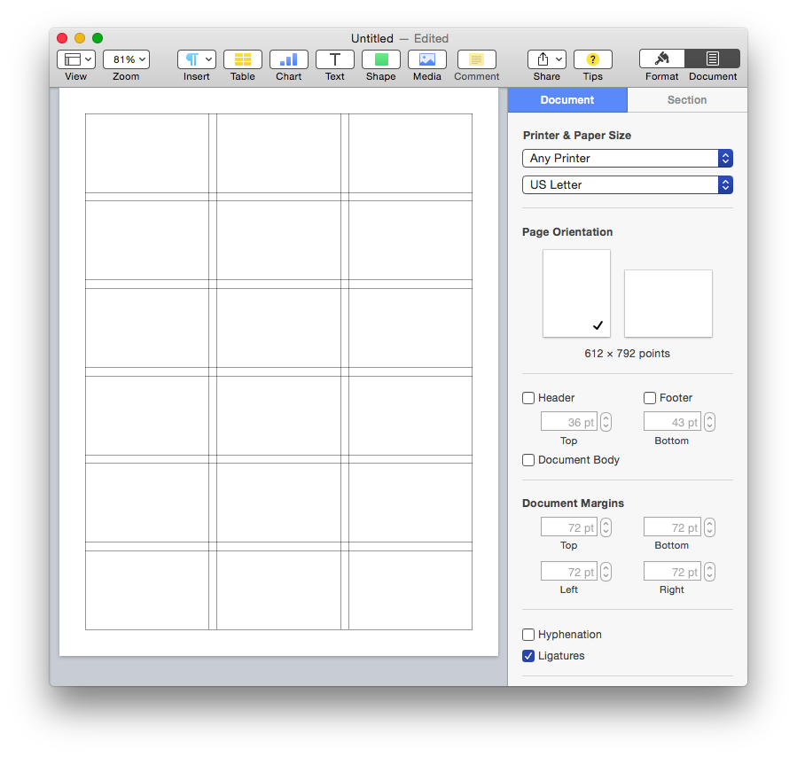Open the Format inspector paintbrush
The width and height of the screenshot is (797, 757).
pos(662,59)
